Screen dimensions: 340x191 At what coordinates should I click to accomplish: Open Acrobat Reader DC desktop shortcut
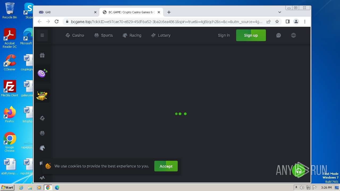tap(10, 38)
